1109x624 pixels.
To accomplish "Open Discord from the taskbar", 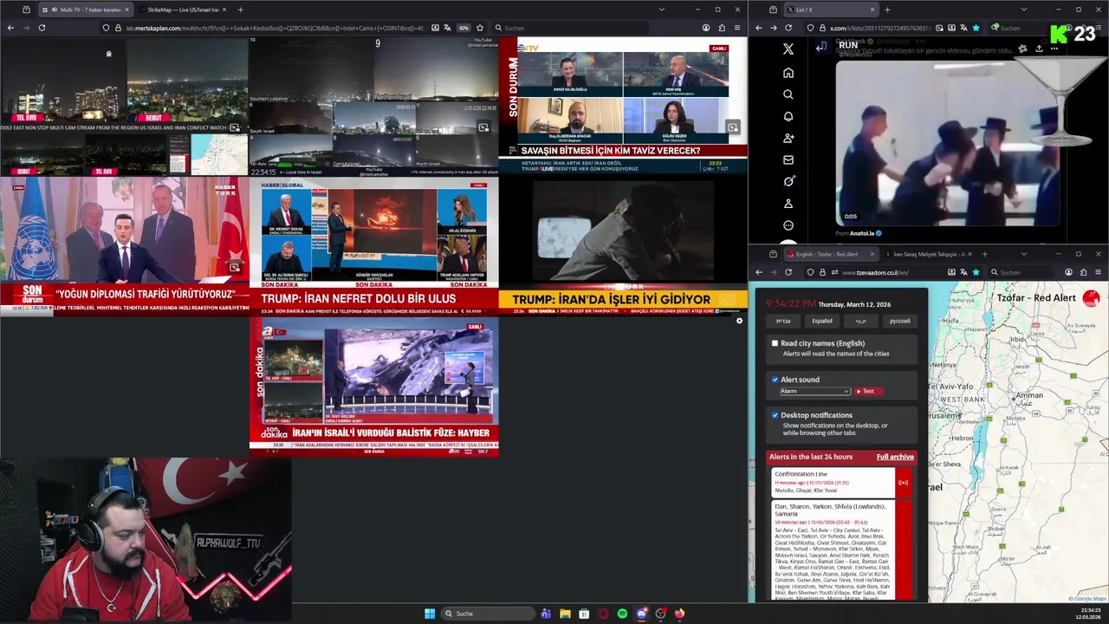I will pyautogui.click(x=641, y=614).
